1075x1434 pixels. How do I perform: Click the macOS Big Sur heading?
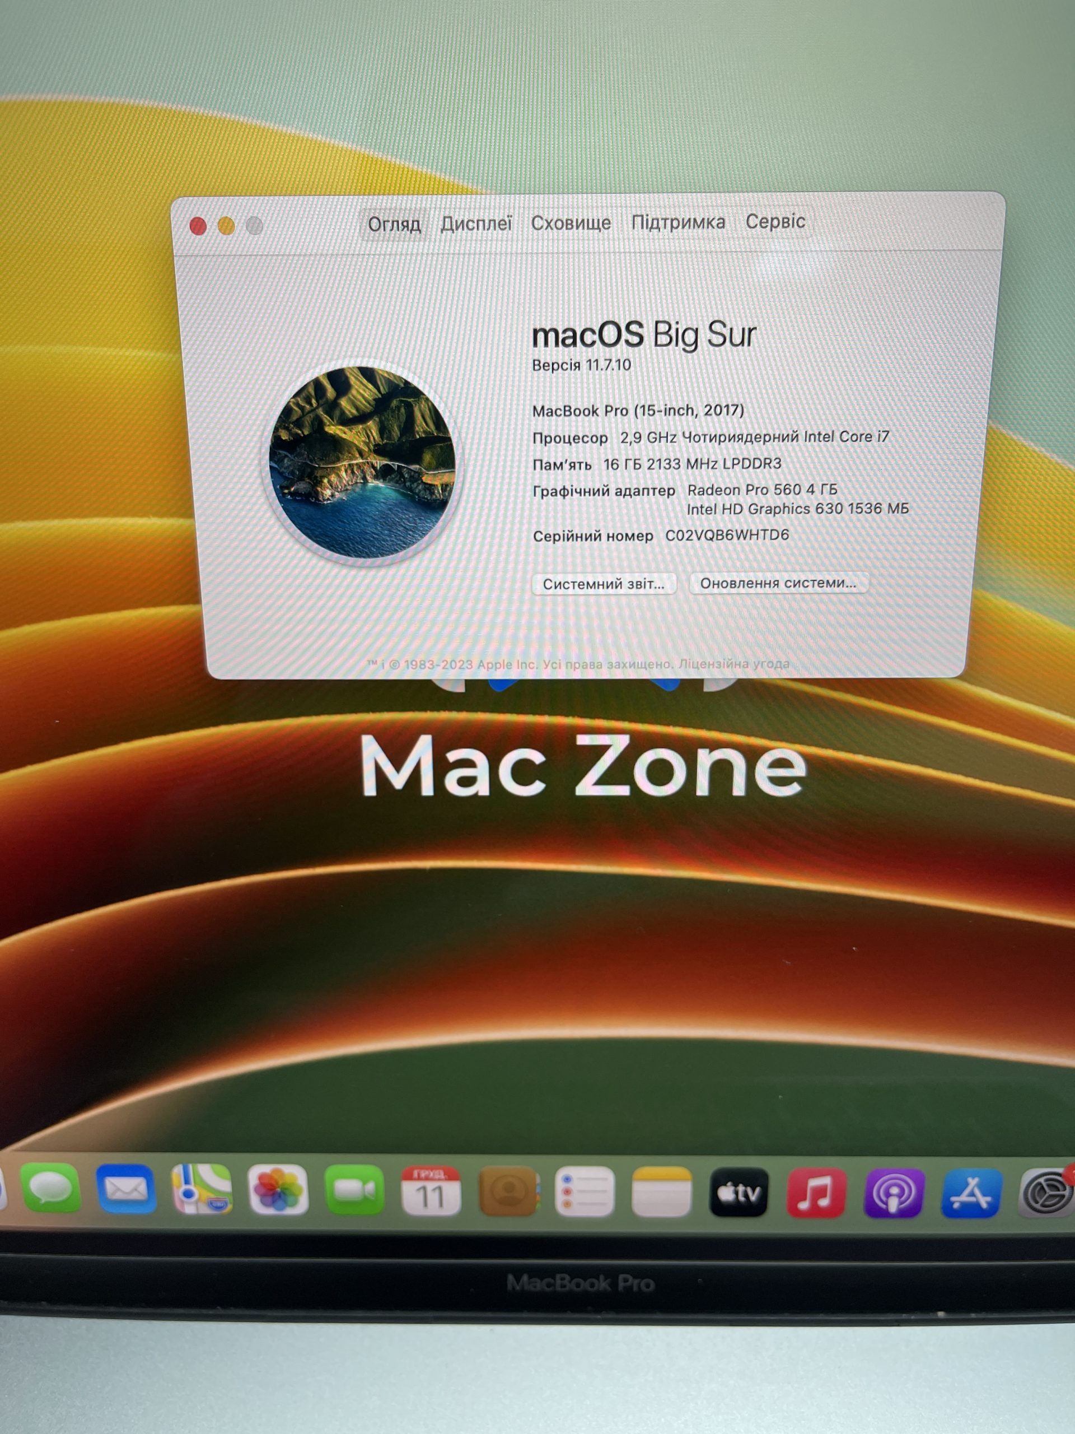point(644,335)
